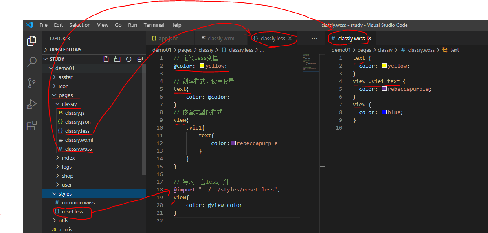Viewport: 488px width, 233px height.
Task: Open the Terminal menu
Action: (x=154, y=25)
